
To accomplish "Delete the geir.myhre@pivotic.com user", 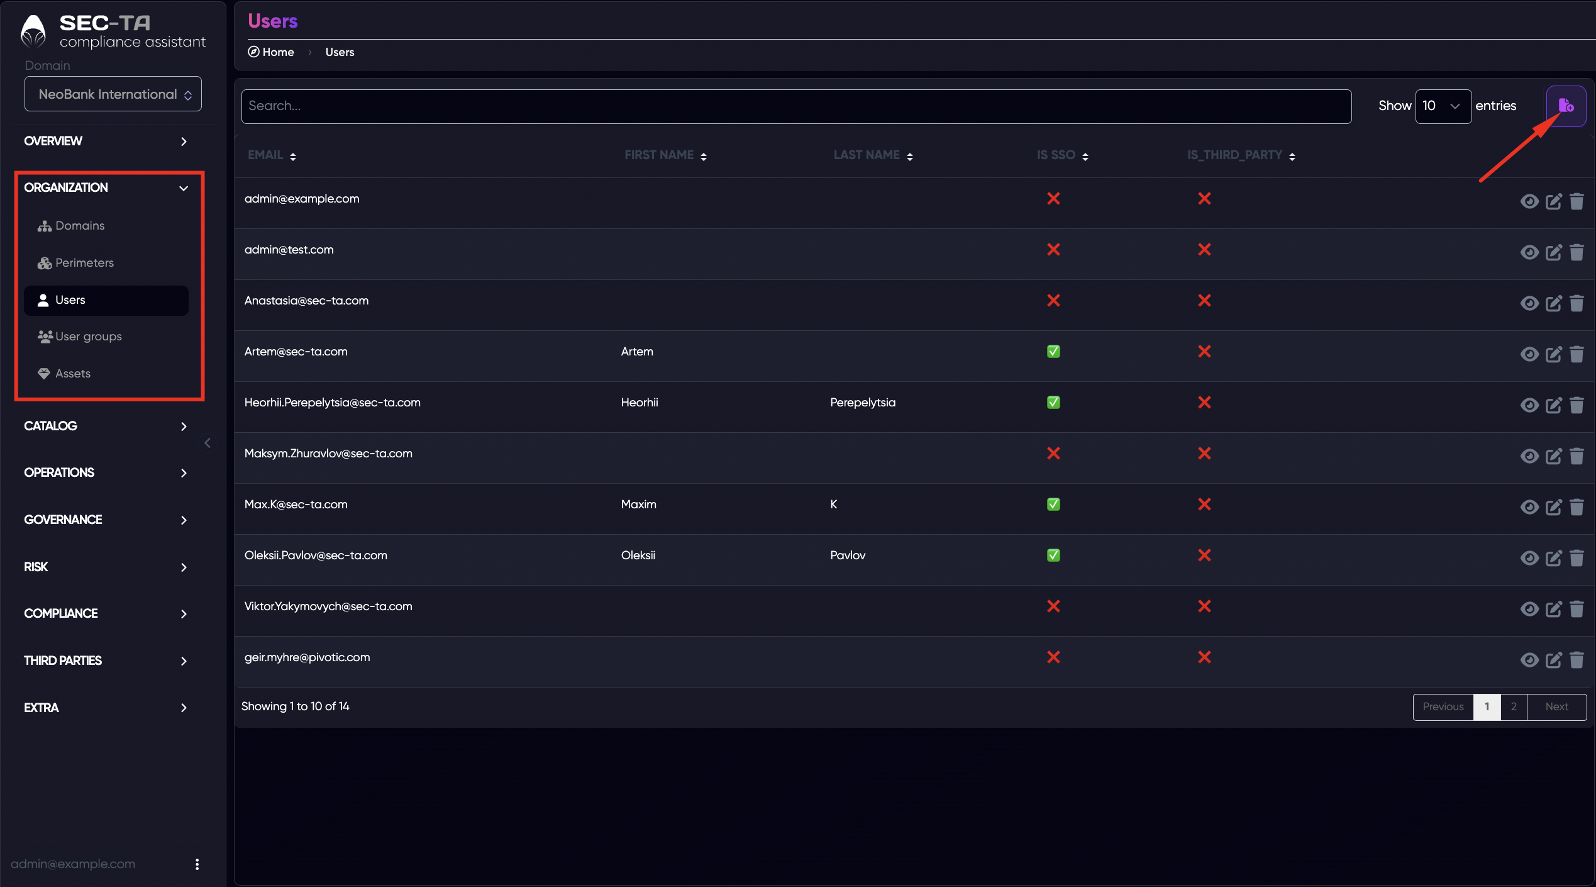I will (x=1577, y=660).
